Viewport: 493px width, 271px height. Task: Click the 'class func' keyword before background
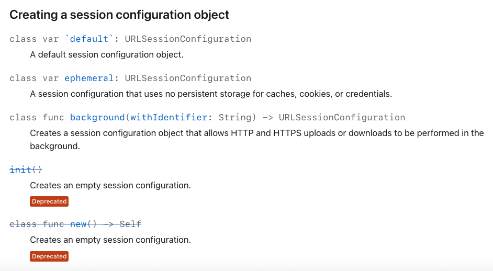37,117
